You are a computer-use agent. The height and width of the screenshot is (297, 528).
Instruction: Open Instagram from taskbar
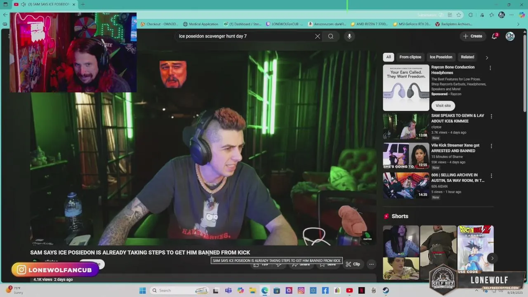(301, 290)
